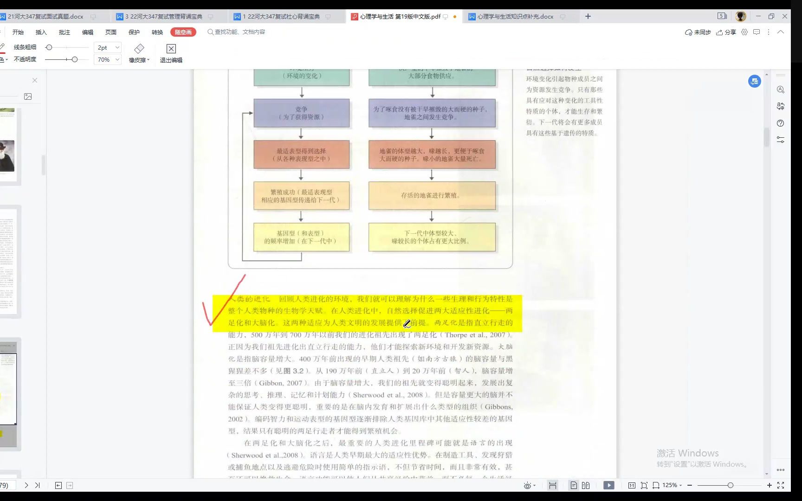
Task: Collapse the ribbon with the chevron
Action: (x=781, y=32)
